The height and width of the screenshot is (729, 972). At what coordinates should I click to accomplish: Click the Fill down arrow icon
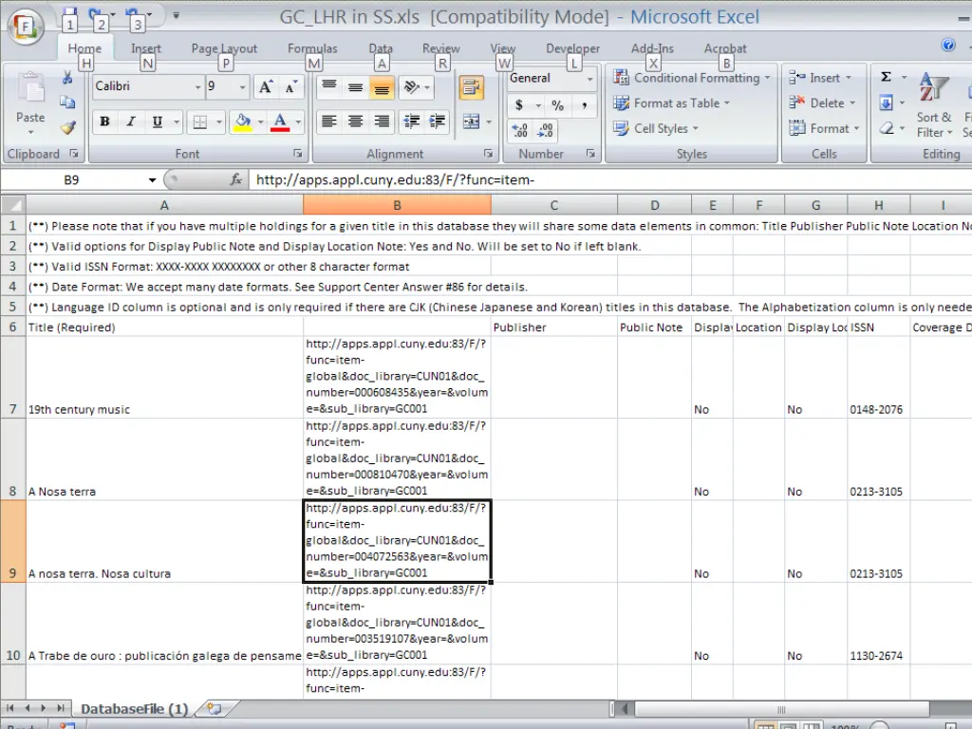[886, 103]
